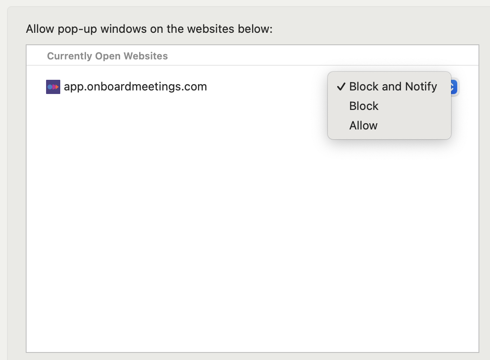This screenshot has height=360, width=490.
Task: Choose Block and Notify from the menu
Action: point(393,86)
